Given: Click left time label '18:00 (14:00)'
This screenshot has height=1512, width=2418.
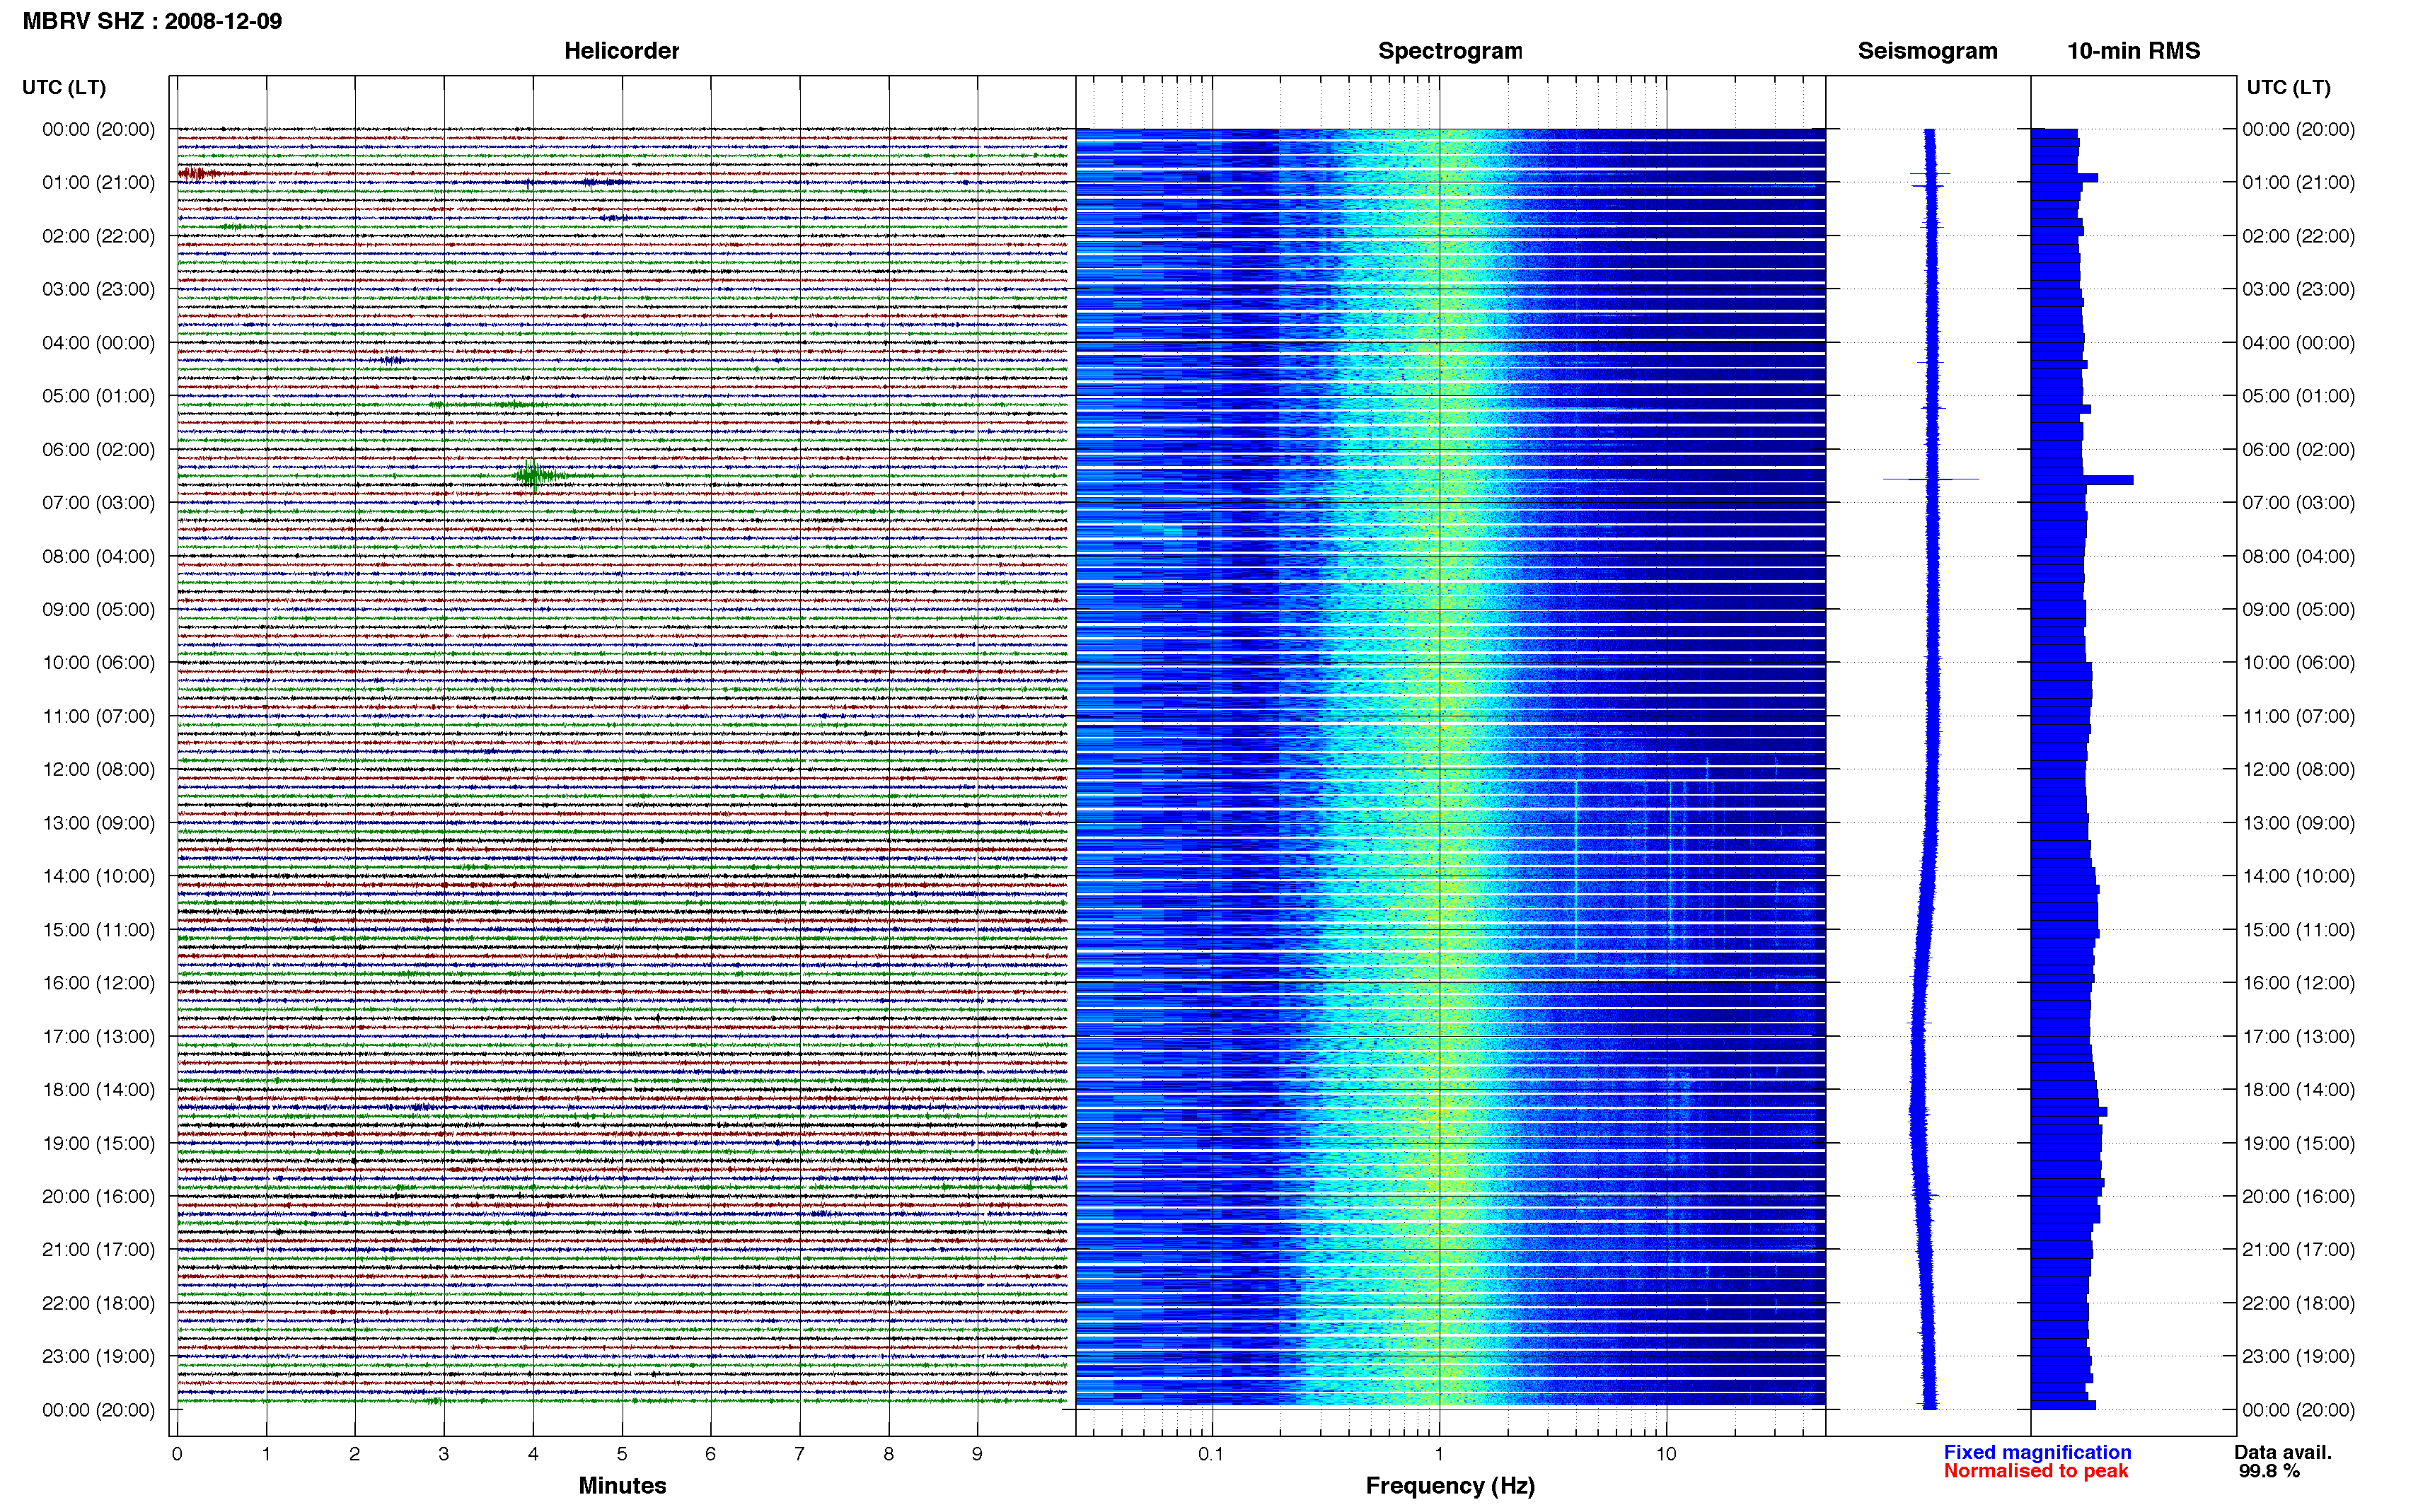Looking at the screenshot, I should pyautogui.click(x=98, y=1089).
